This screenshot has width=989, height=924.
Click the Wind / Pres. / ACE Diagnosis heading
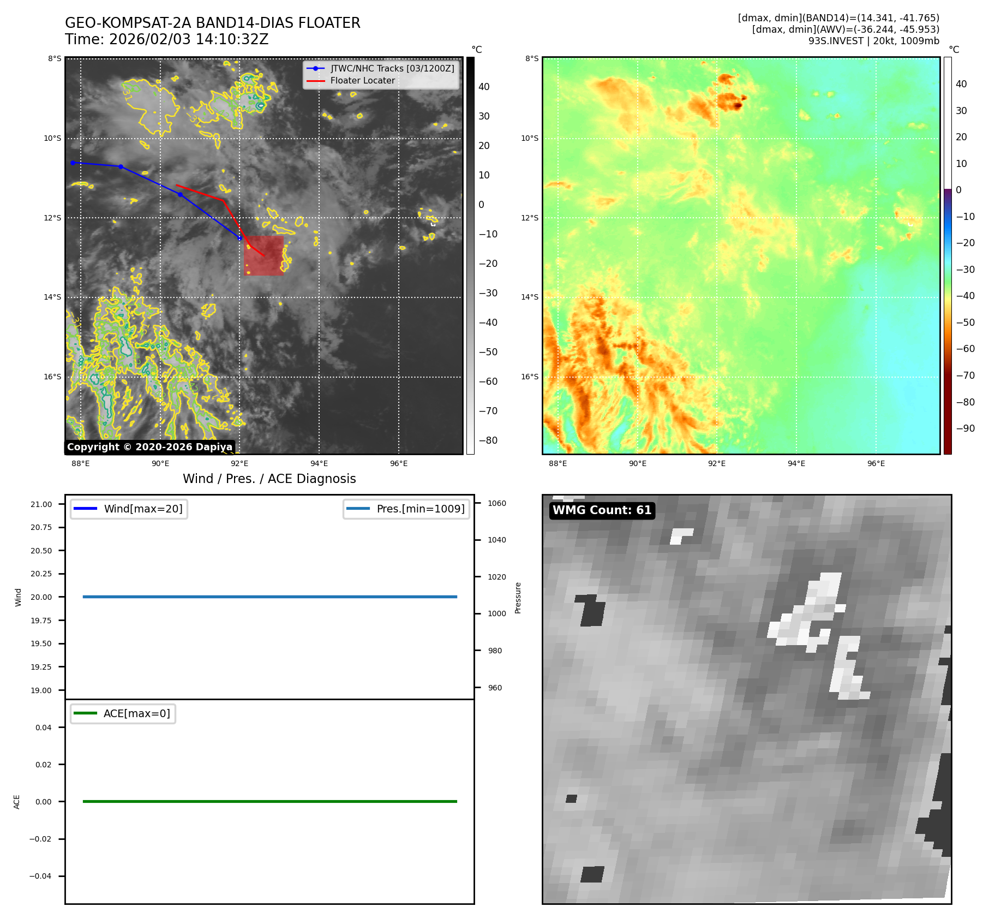click(x=269, y=479)
